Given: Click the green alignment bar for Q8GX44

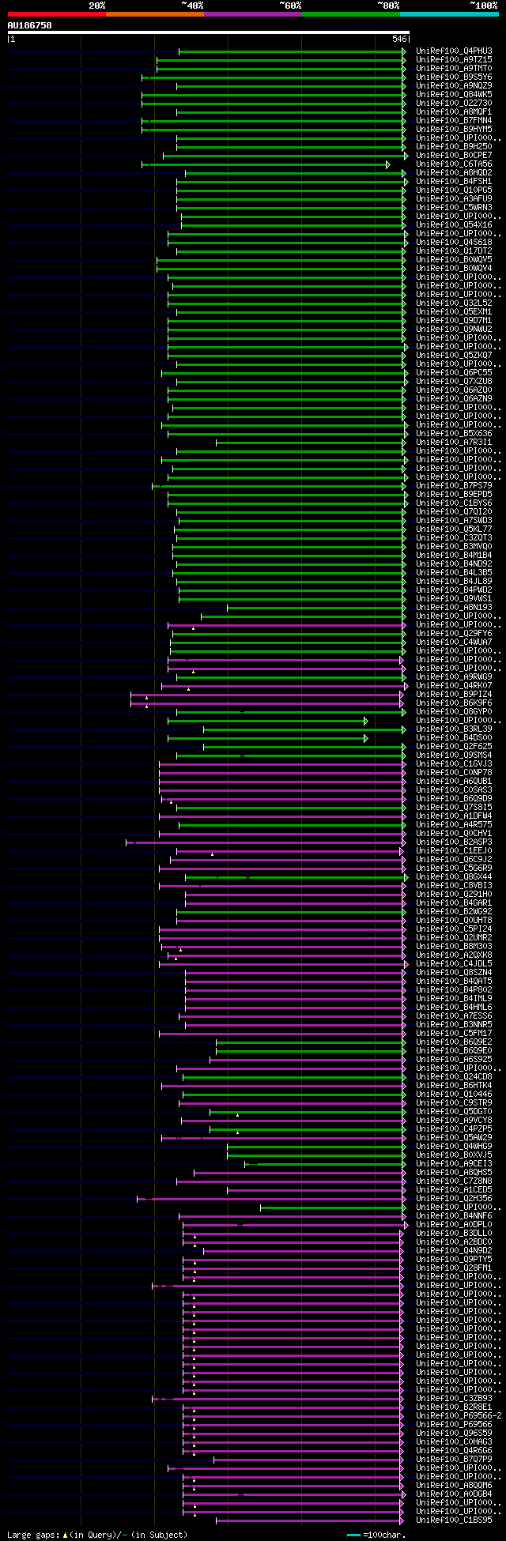Looking at the screenshot, I should 296,877.
